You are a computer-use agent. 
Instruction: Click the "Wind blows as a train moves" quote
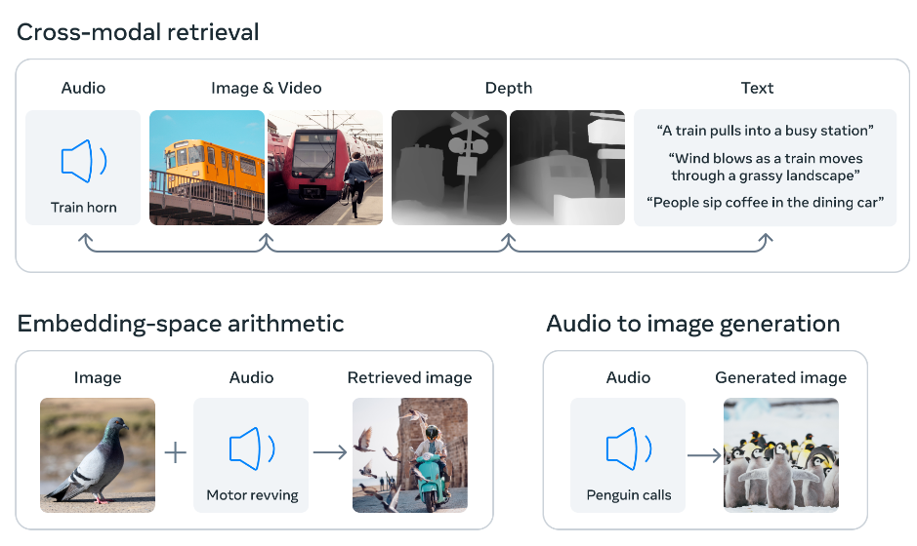766,167
